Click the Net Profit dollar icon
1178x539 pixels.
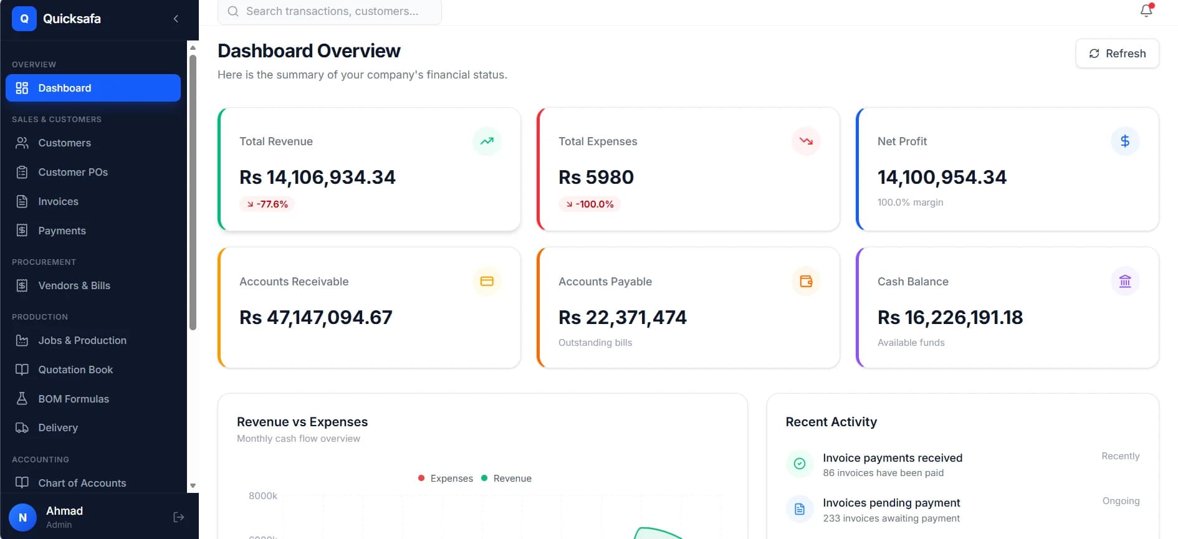[1125, 141]
